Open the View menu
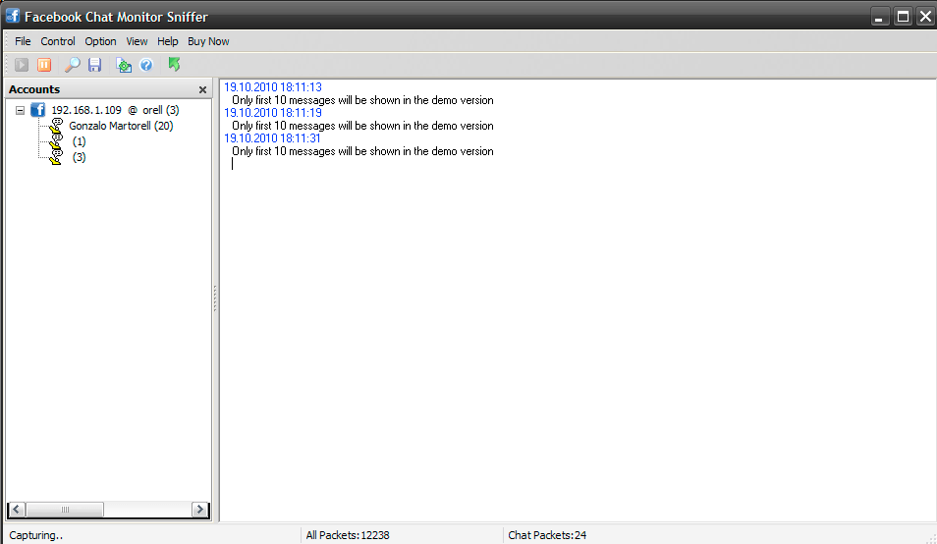 (137, 41)
